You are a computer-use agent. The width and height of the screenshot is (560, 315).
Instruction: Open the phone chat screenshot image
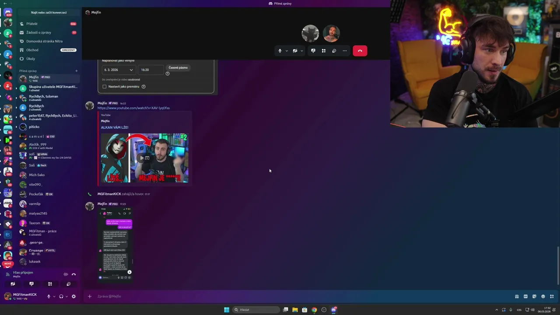pos(116,244)
